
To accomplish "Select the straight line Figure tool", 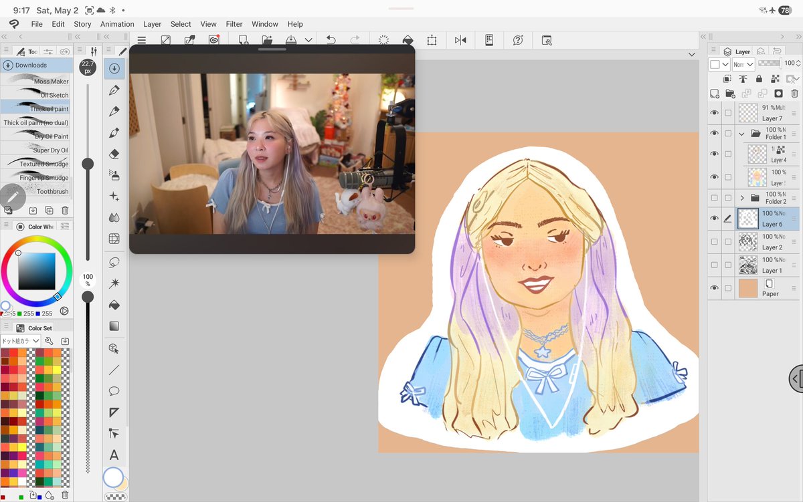I will pos(114,370).
